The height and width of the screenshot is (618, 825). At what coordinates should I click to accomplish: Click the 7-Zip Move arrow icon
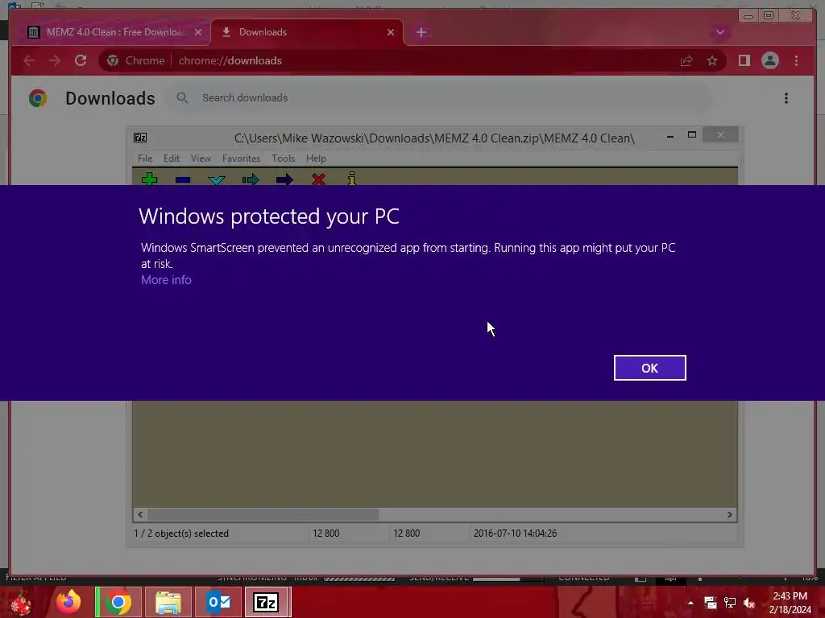[x=284, y=179]
